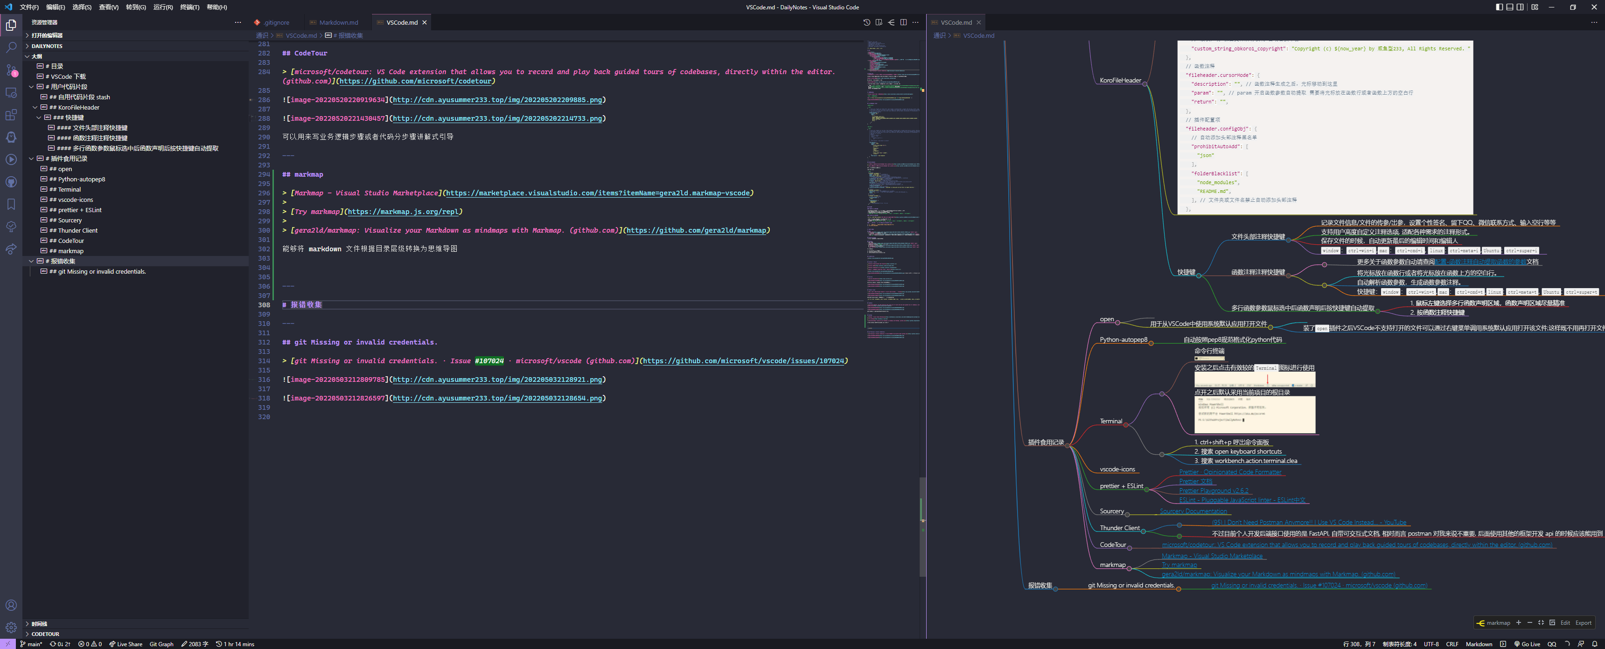The image size is (1605, 649).
Task: Open the 文件(F) menu
Action: pyautogui.click(x=28, y=7)
